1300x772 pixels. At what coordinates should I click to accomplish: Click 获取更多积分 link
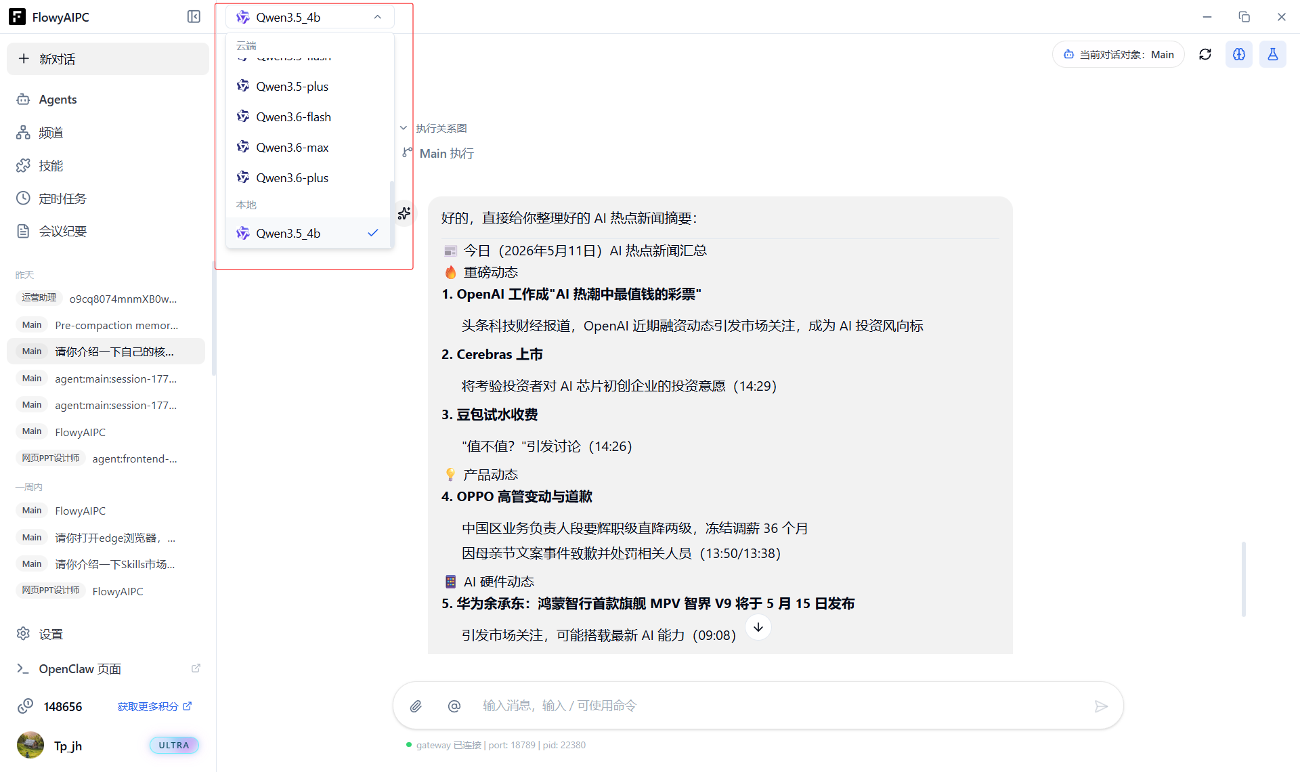pos(154,706)
